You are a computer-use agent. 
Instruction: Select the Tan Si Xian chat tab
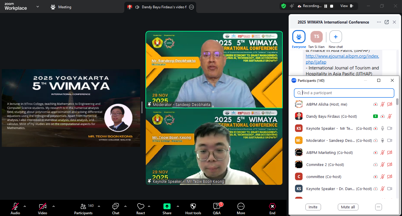pyautogui.click(x=316, y=37)
